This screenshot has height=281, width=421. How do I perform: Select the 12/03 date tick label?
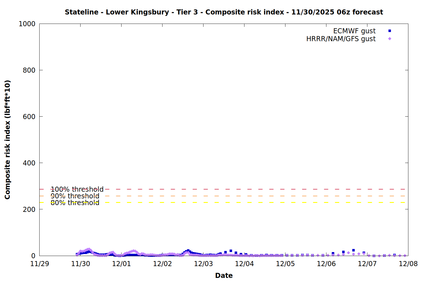203,264
